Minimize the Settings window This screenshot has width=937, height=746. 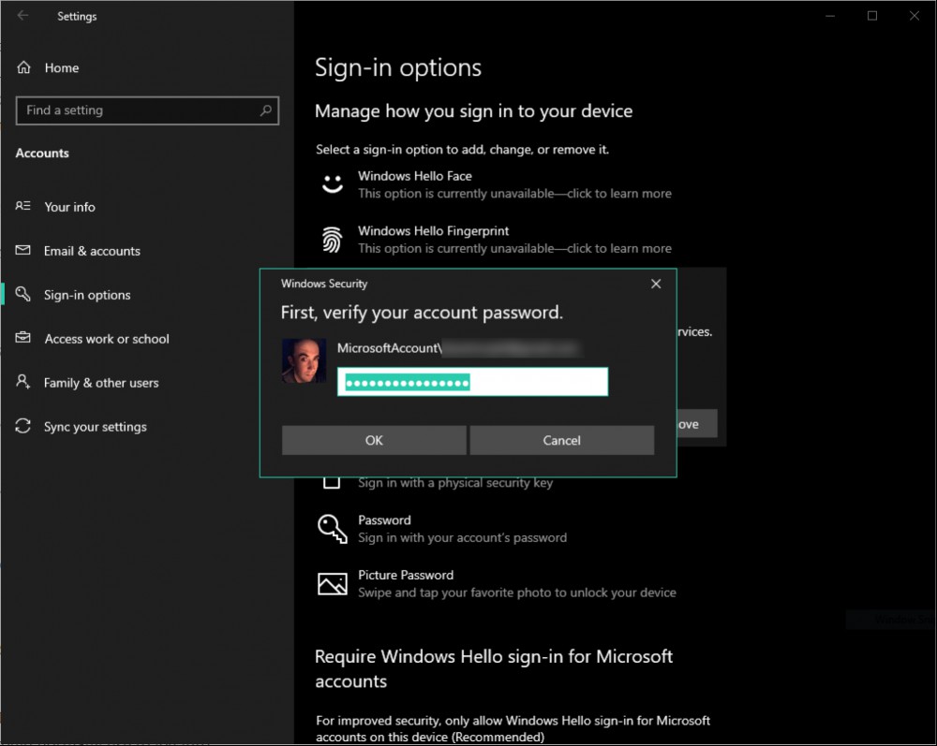click(x=830, y=16)
